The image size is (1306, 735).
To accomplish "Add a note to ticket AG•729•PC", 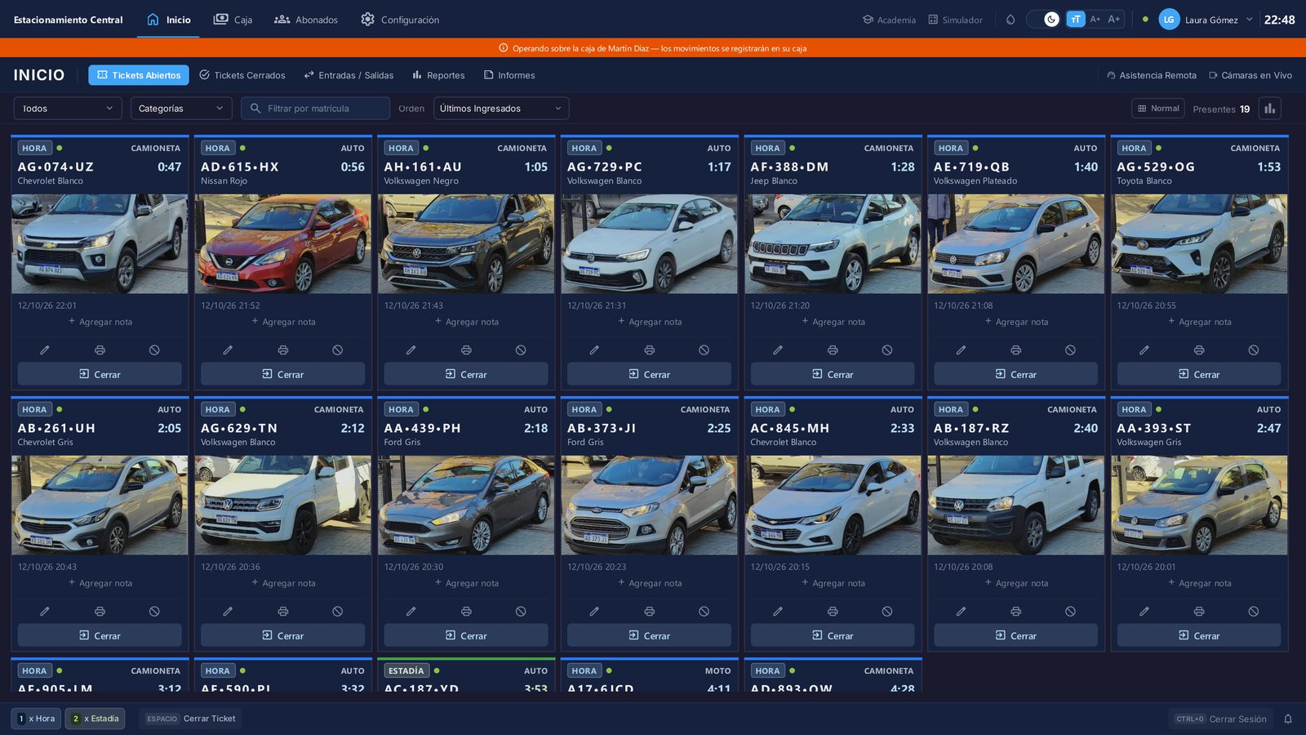I will 649,322.
